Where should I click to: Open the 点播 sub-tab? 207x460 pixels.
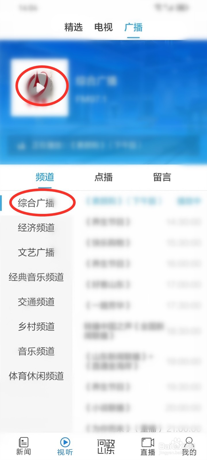coord(103,177)
